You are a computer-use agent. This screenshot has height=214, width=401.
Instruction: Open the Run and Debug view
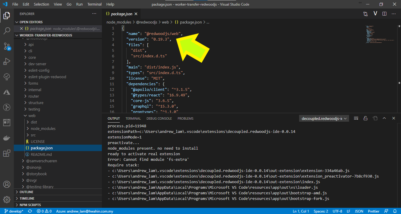[7, 61]
